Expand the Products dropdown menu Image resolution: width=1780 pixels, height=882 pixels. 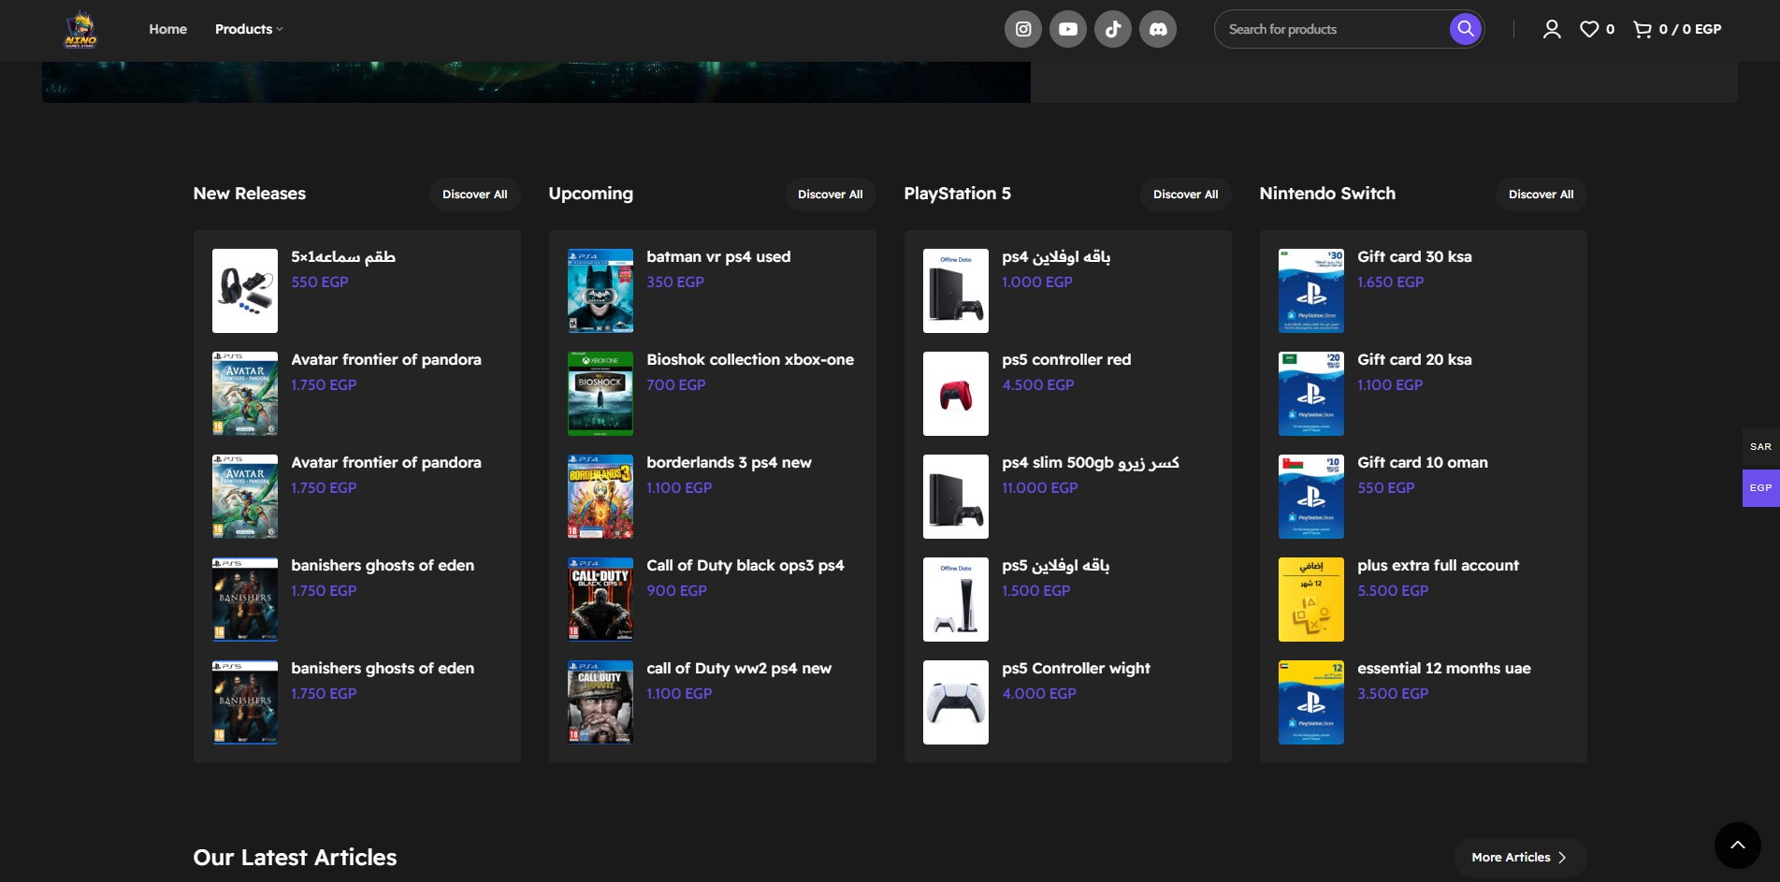[x=249, y=29]
